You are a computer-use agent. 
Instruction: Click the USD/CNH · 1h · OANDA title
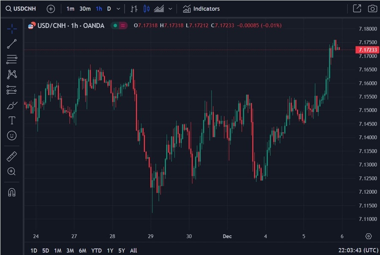[x=71, y=25]
